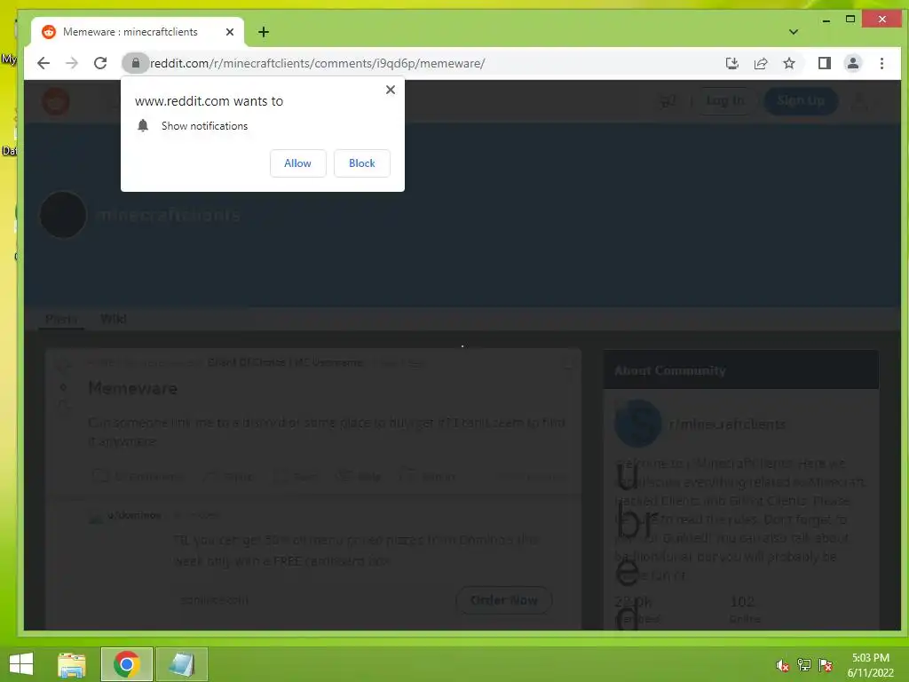Open Action Center flag icon
The height and width of the screenshot is (682, 909).
[826, 664]
